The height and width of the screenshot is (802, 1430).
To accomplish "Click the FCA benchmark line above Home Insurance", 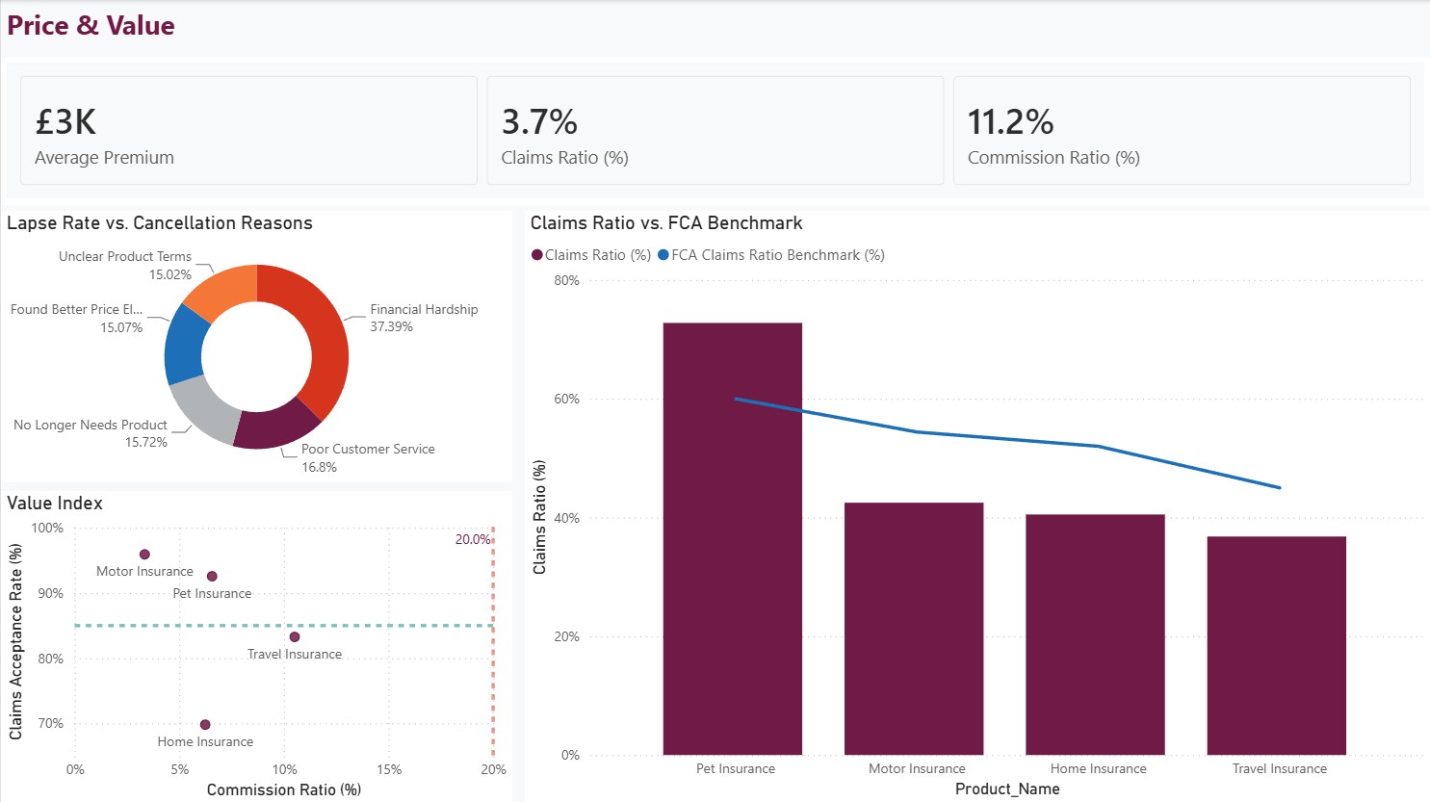I will pyautogui.click(x=1099, y=446).
